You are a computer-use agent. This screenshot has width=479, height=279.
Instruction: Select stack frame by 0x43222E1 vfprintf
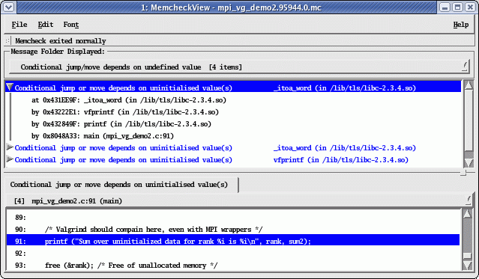tap(125, 112)
